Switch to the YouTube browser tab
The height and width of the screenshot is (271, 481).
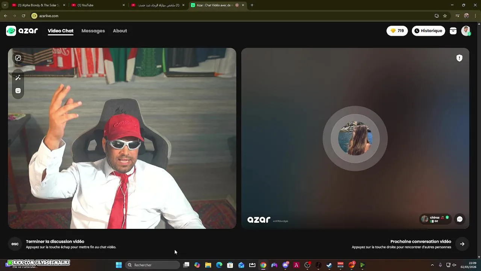click(98, 5)
